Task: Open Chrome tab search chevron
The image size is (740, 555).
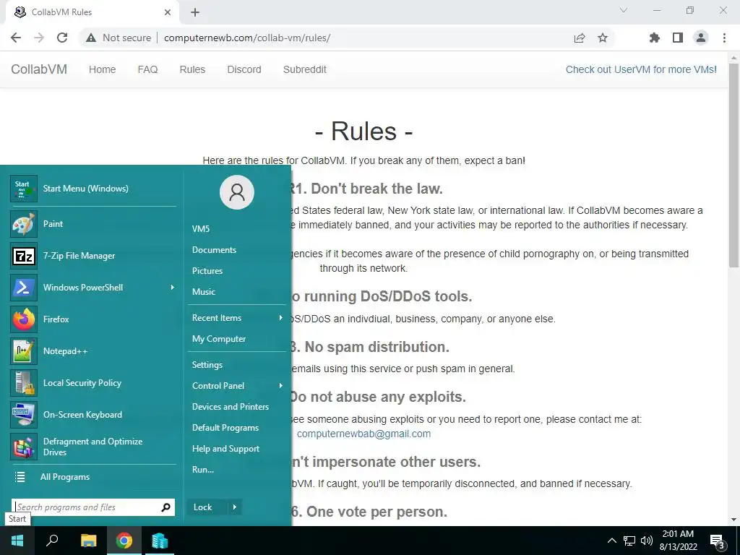Action: (x=624, y=10)
